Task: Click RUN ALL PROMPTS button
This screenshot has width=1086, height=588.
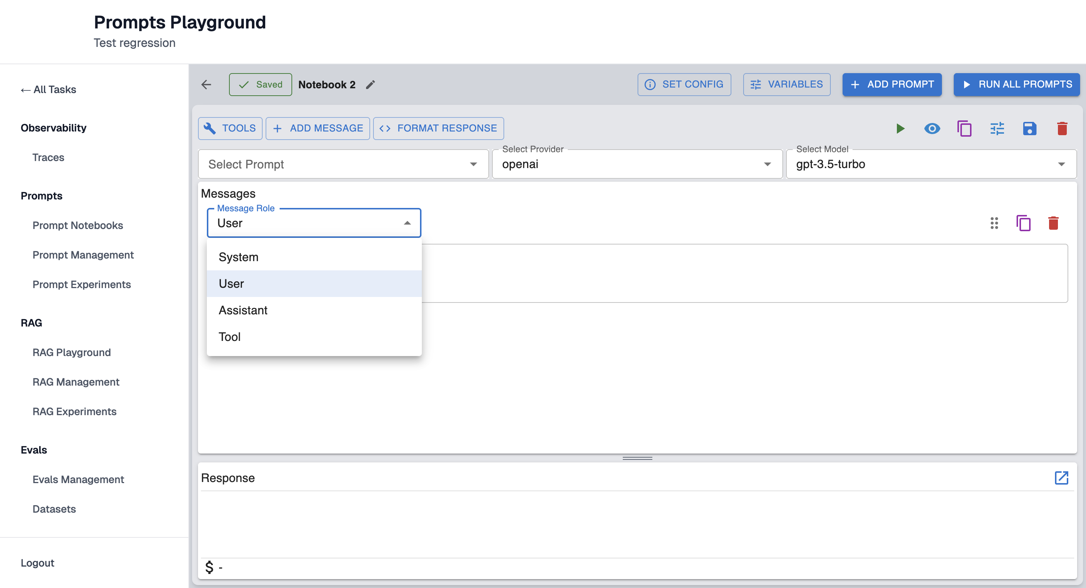Action: point(1017,84)
